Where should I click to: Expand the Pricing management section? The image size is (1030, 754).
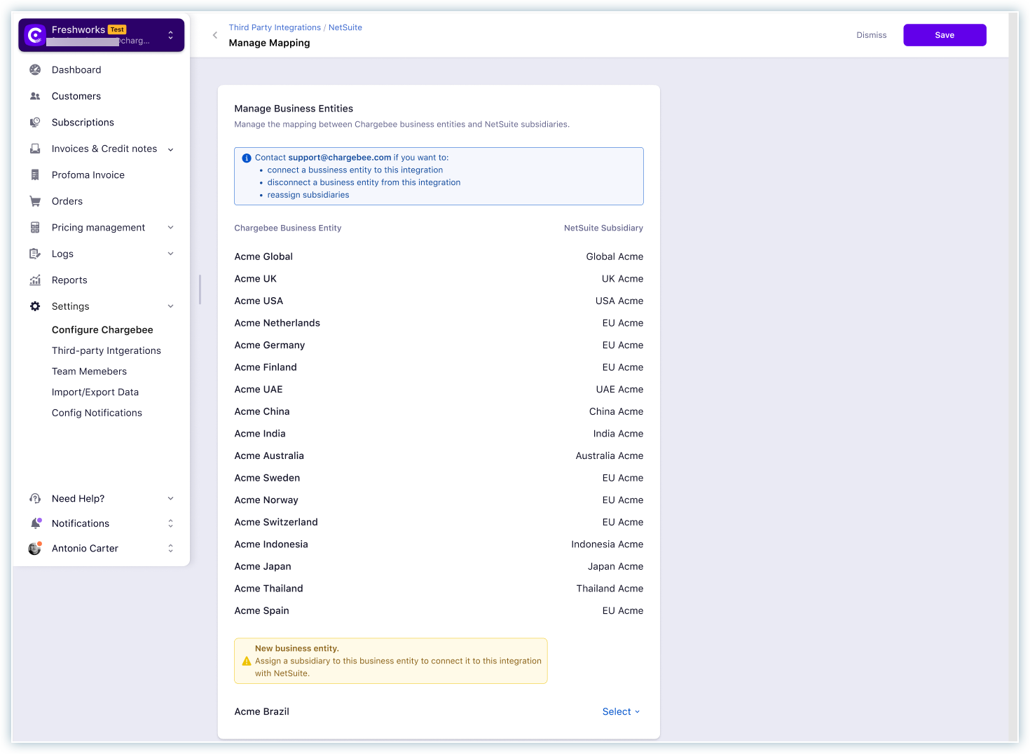(x=170, y=228)
